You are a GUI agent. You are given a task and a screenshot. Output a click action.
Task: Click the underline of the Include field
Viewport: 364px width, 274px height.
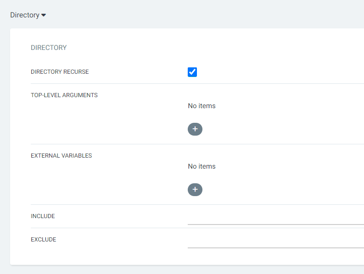275,225
